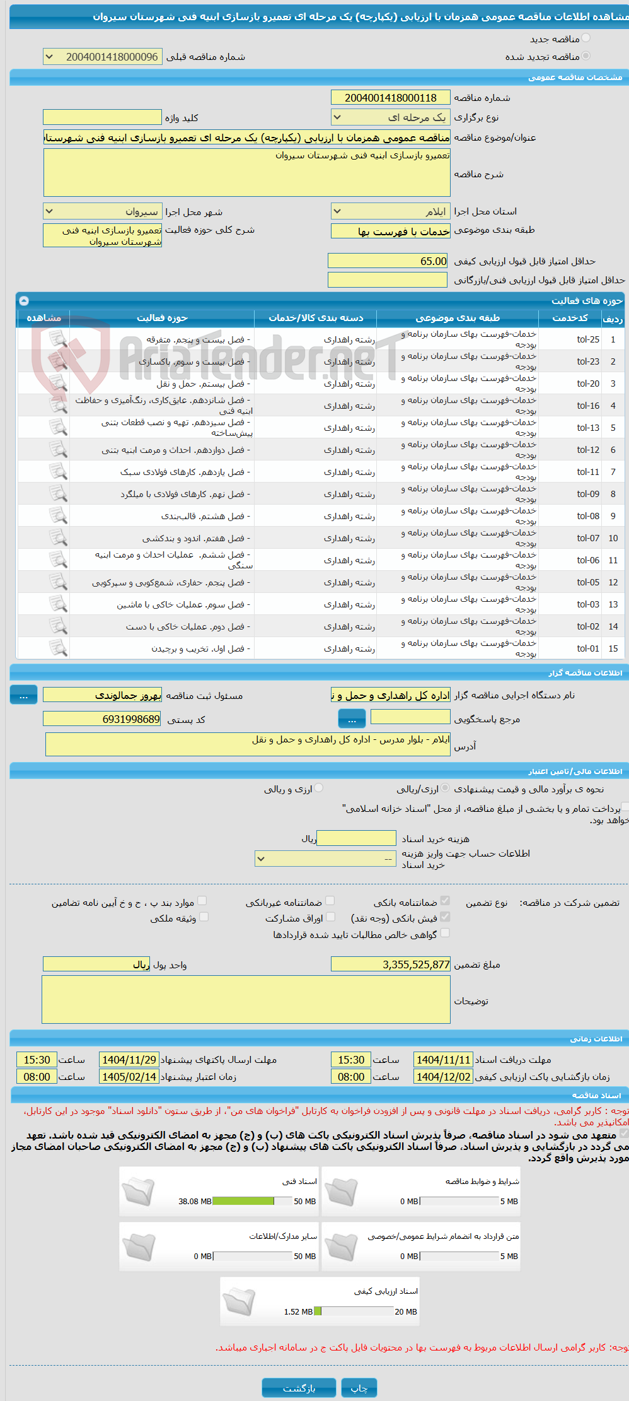The width and height of the screenshot is (629, 1401).
Task: Open view icon for row tol-07
Action: click(58, 538)
